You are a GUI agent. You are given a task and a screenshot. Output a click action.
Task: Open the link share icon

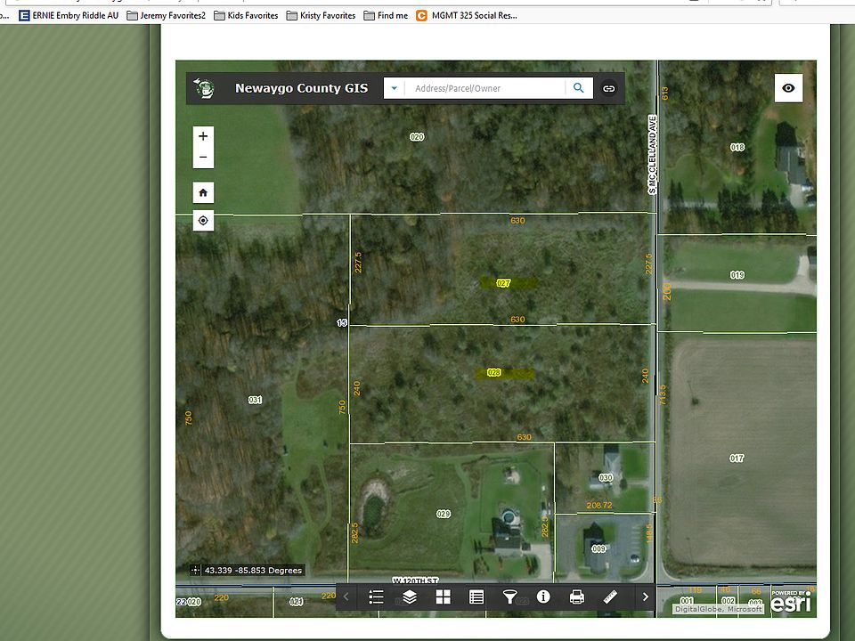point(609,88)
